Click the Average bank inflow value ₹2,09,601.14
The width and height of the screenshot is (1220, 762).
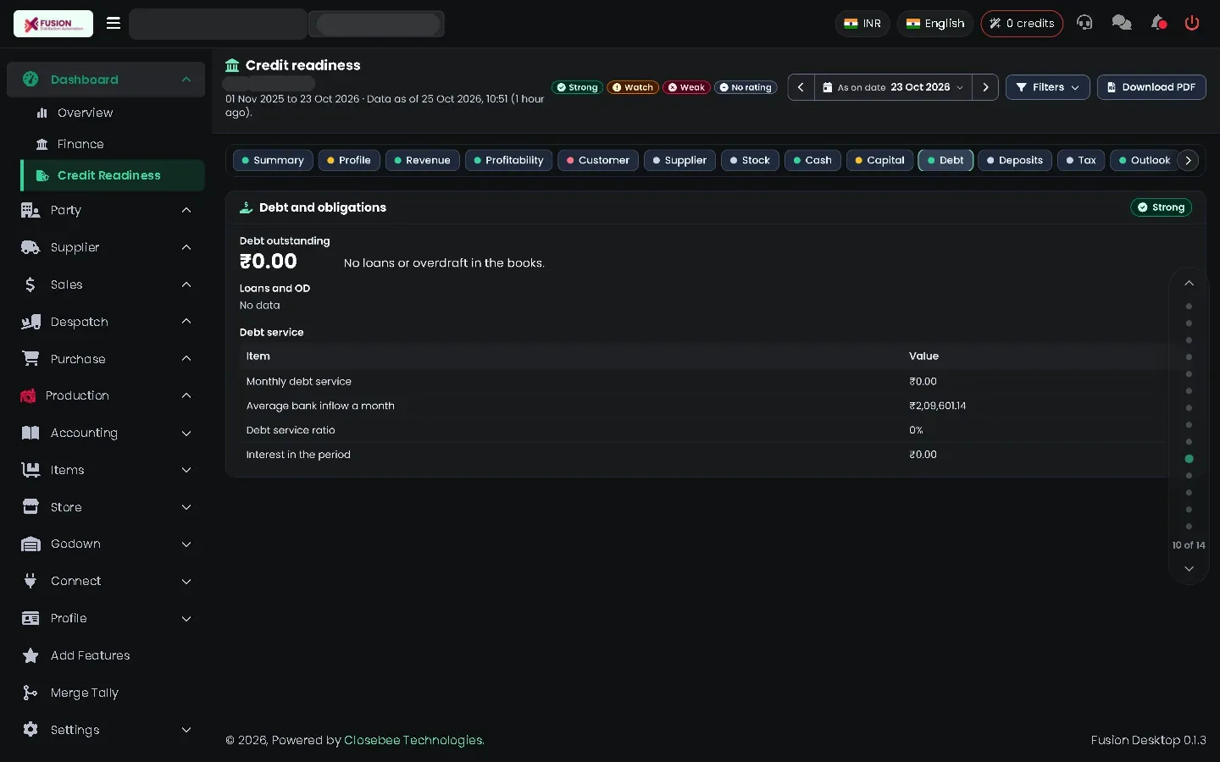(x=937, y=406)
